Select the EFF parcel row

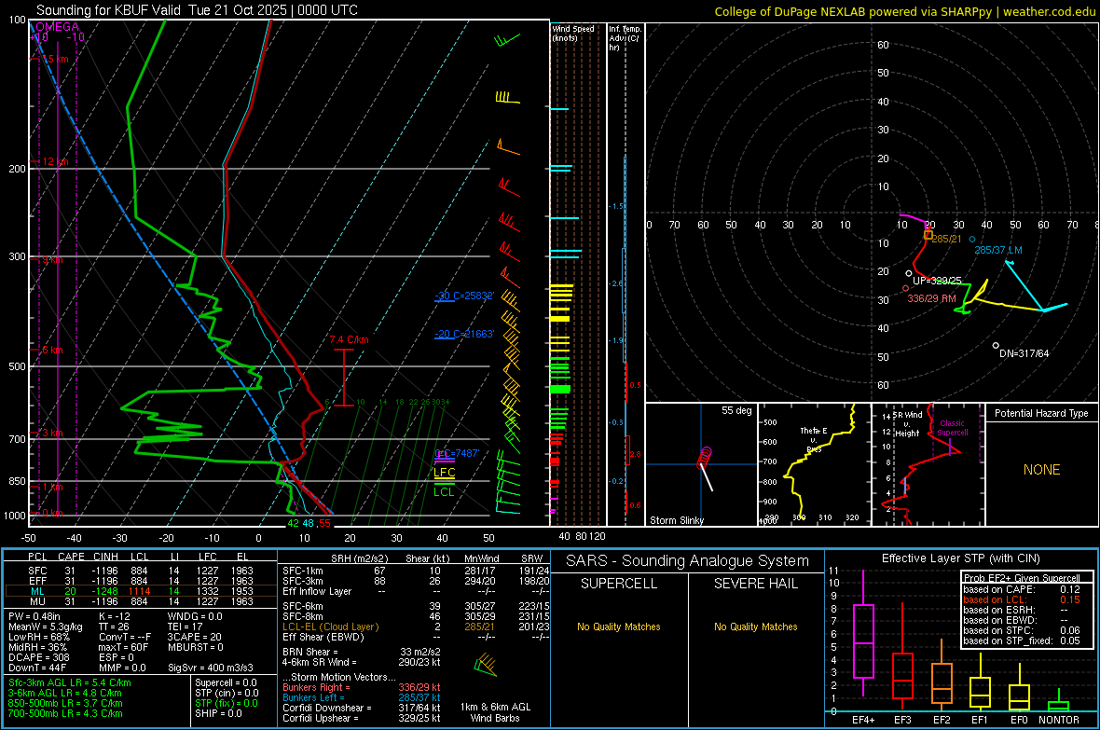coord(140,581)
